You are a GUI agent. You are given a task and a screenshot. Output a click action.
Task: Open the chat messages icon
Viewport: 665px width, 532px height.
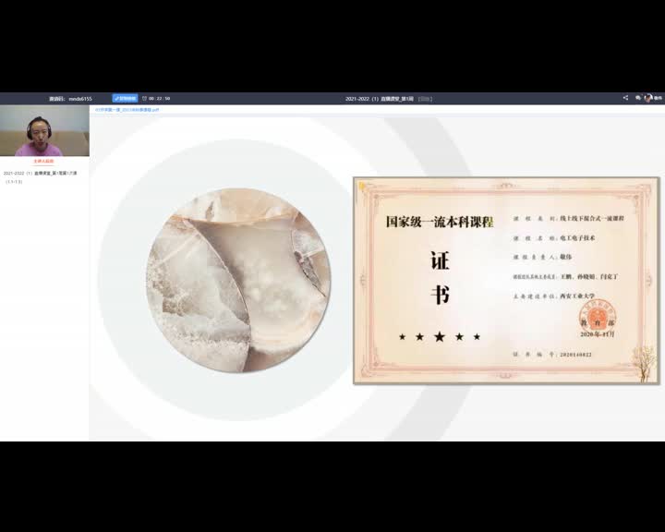click(638, 98)
